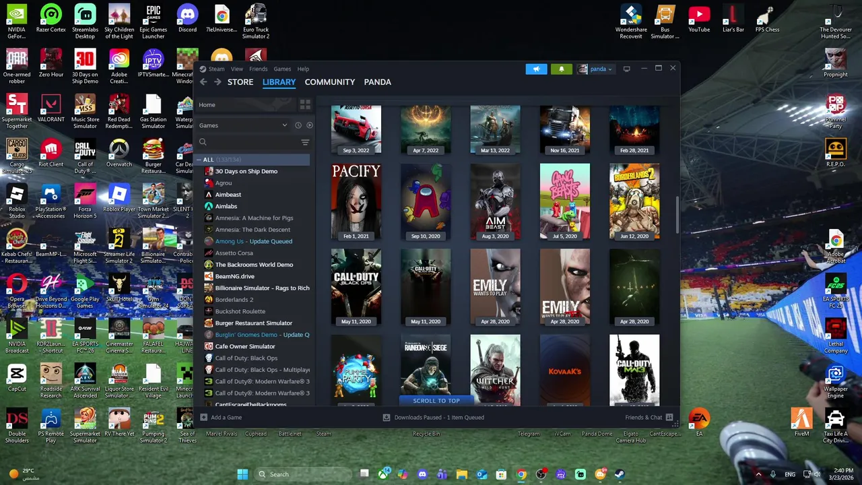Open Call of Duty Black Ops cover
Screen dimensions: 862x485
pos(356,287)
